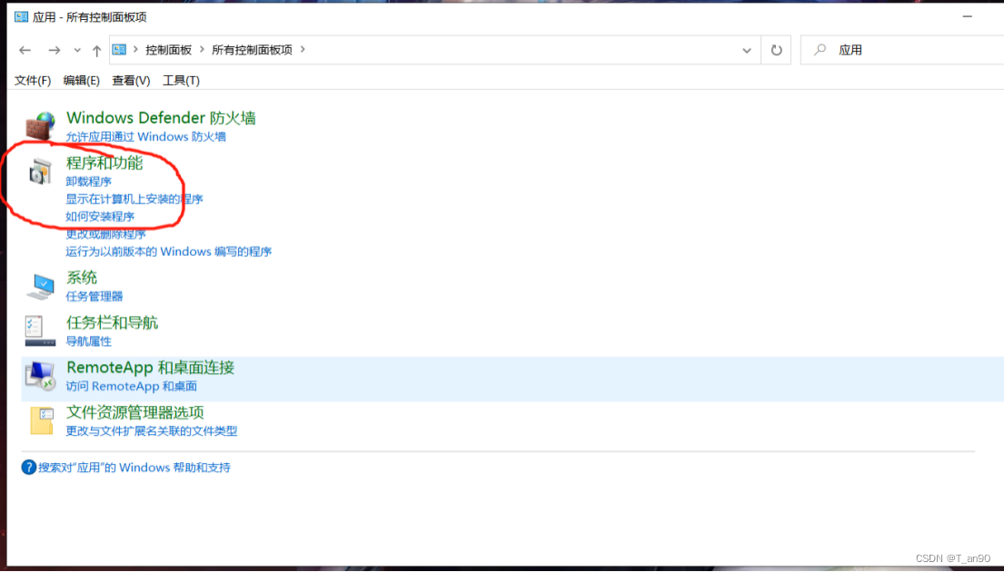Screen dimensions: 1004x572
Task: Open the 文件资源管理器选项 folder icon
Action: [x=42, y=421]
